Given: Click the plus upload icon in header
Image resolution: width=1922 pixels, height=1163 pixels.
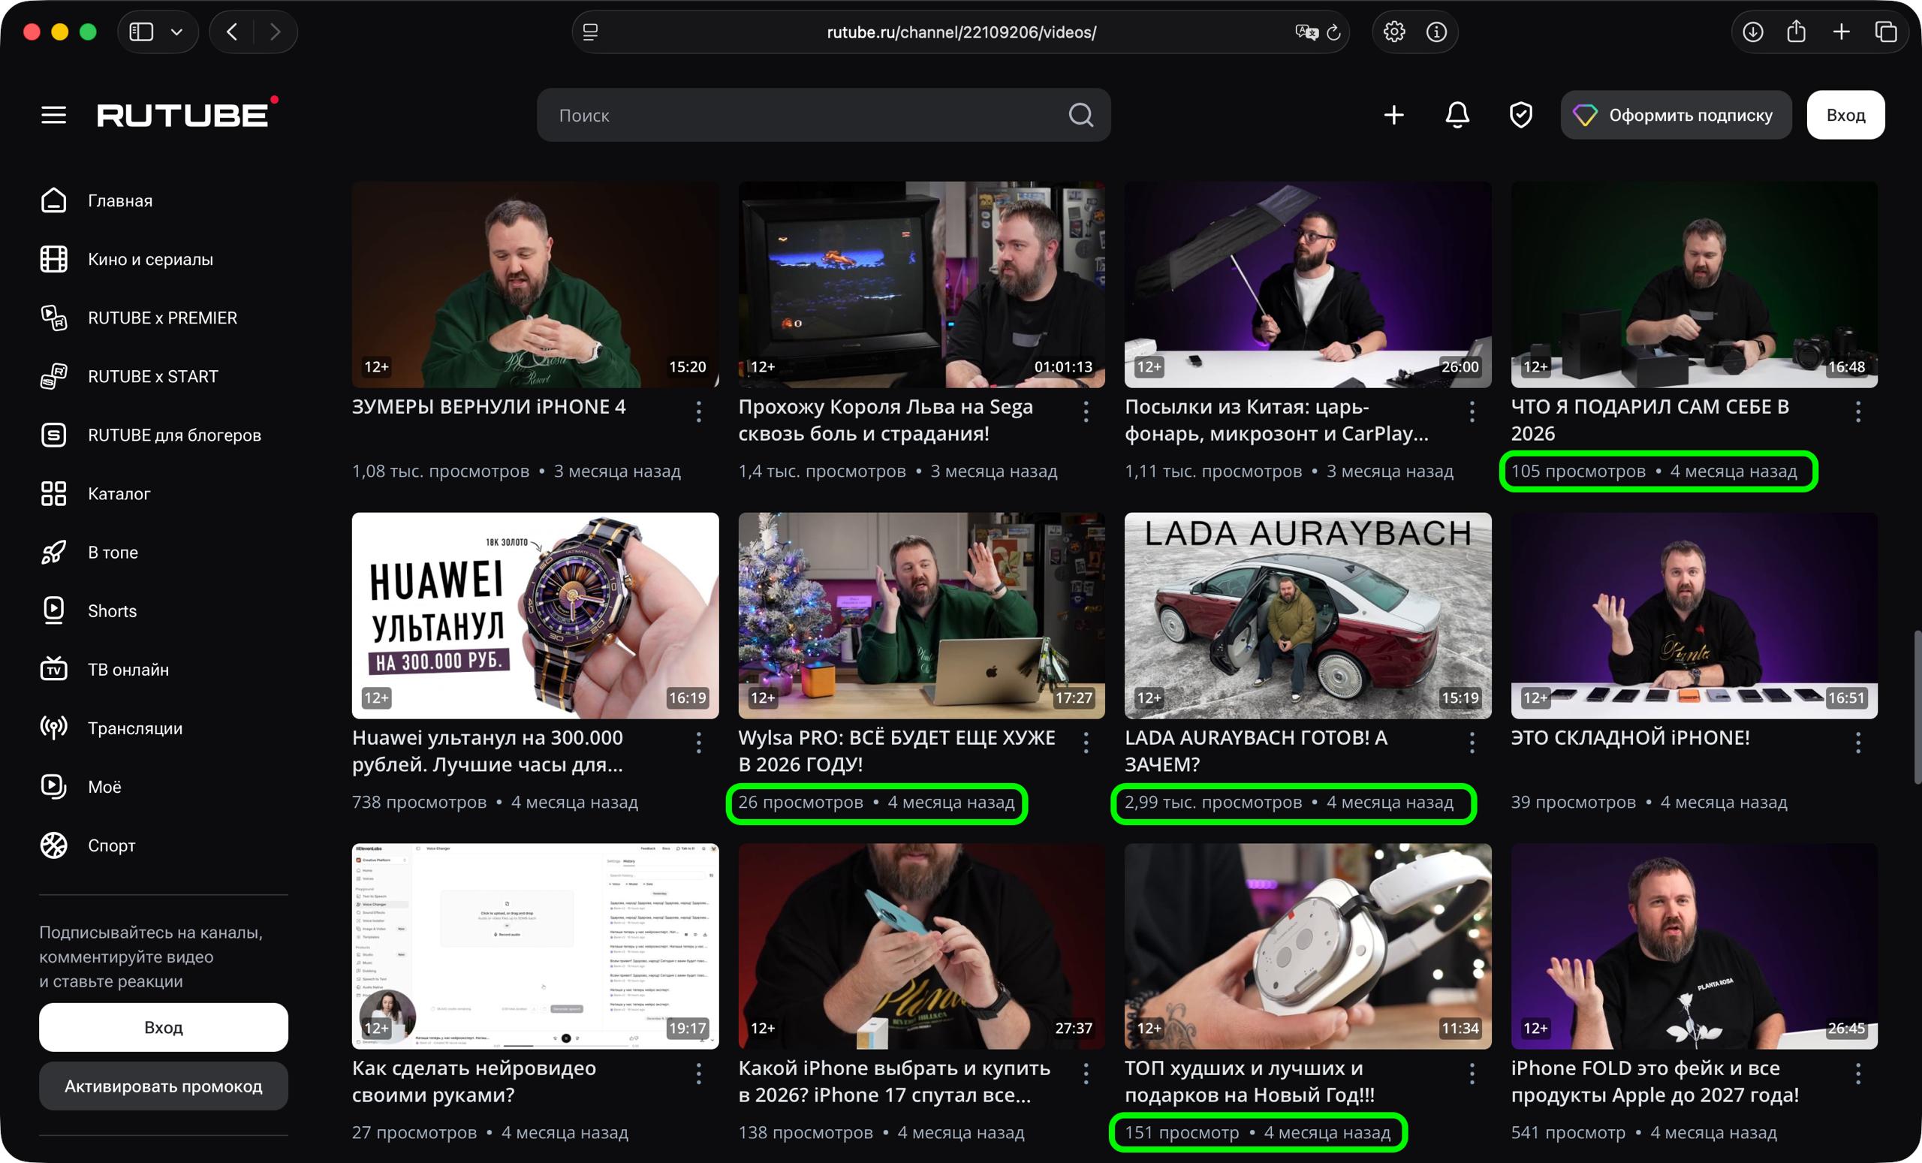Looking at the screenshot, I should [x=1393, y=116].
